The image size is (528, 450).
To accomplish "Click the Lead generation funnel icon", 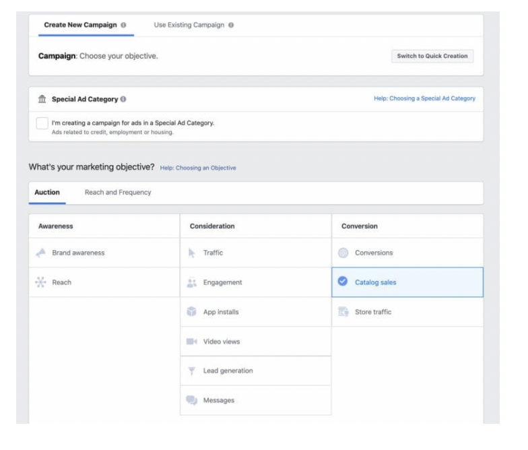I will [x=191, y=371].
